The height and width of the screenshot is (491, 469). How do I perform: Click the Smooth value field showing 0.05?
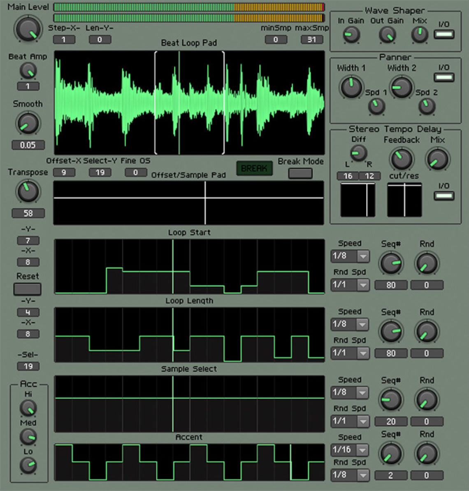coord(28,145)
